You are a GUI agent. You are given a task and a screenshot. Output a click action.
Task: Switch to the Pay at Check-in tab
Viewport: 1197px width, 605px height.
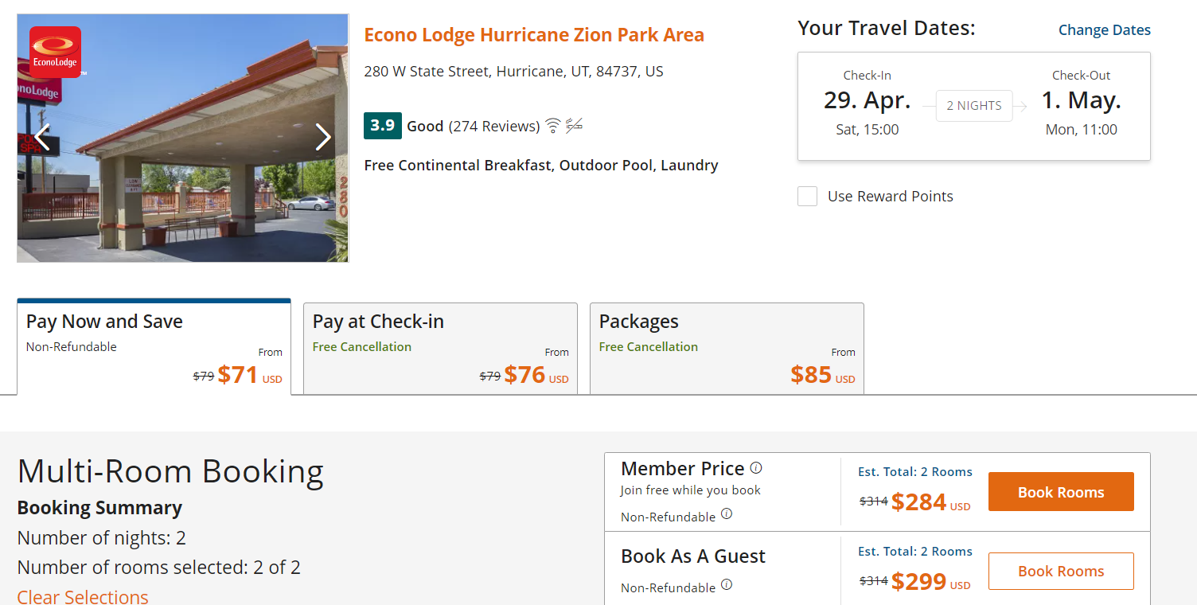pyautogui.click(x=440, y=348)
